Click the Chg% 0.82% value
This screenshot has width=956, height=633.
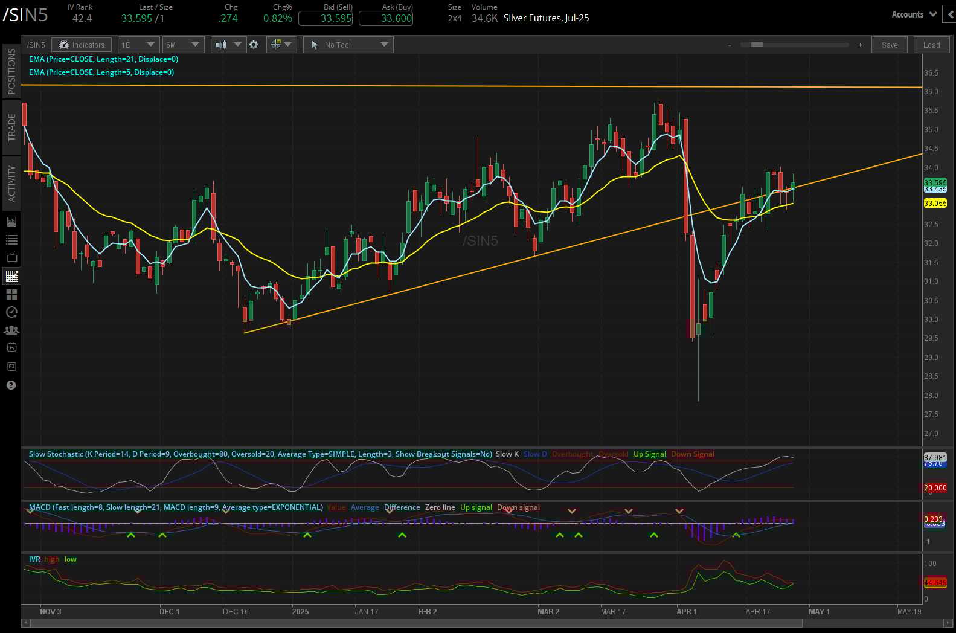click(278, 18)
